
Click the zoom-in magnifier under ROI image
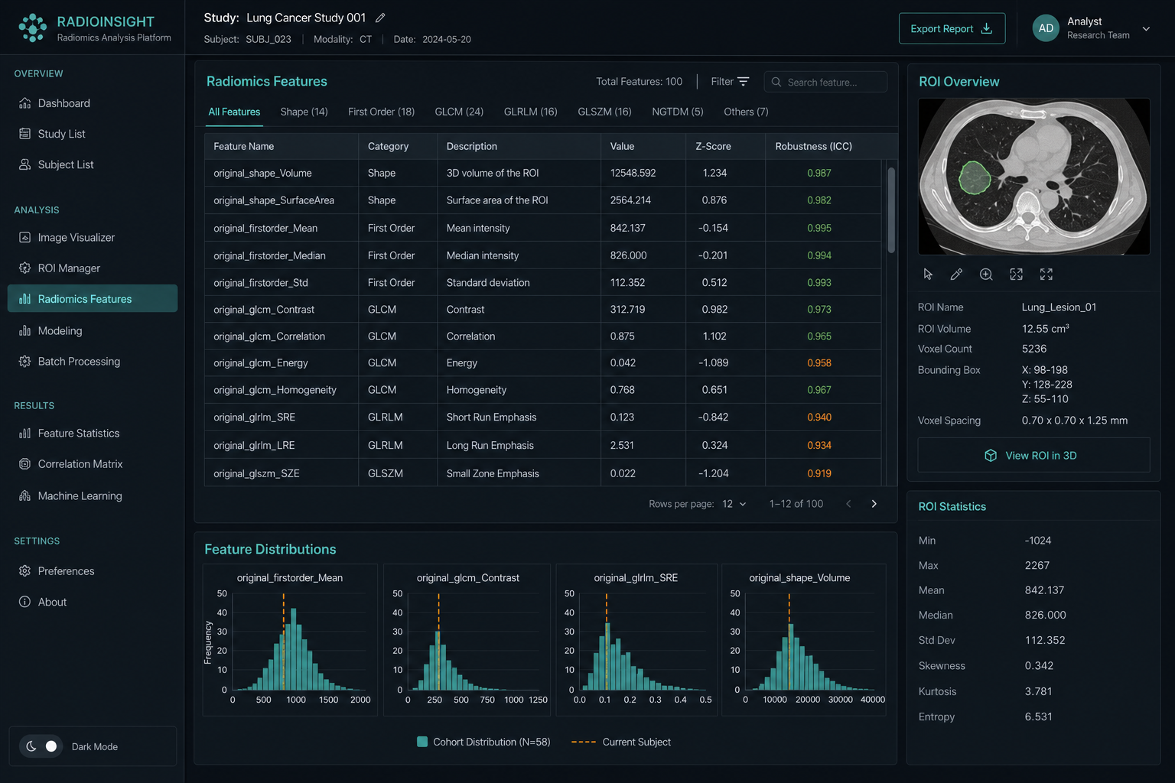point(986,275)
